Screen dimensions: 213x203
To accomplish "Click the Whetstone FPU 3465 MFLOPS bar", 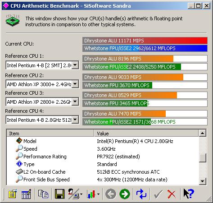I will click(x=145, y=103).
